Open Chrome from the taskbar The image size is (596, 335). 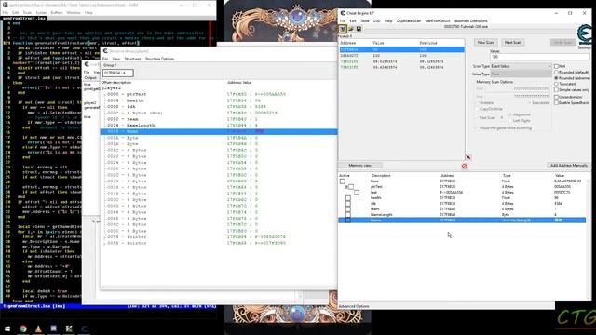click(x=23, y=328)
